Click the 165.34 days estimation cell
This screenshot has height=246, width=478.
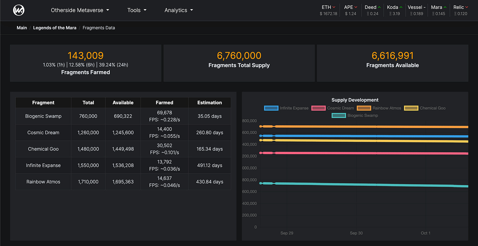210,149
